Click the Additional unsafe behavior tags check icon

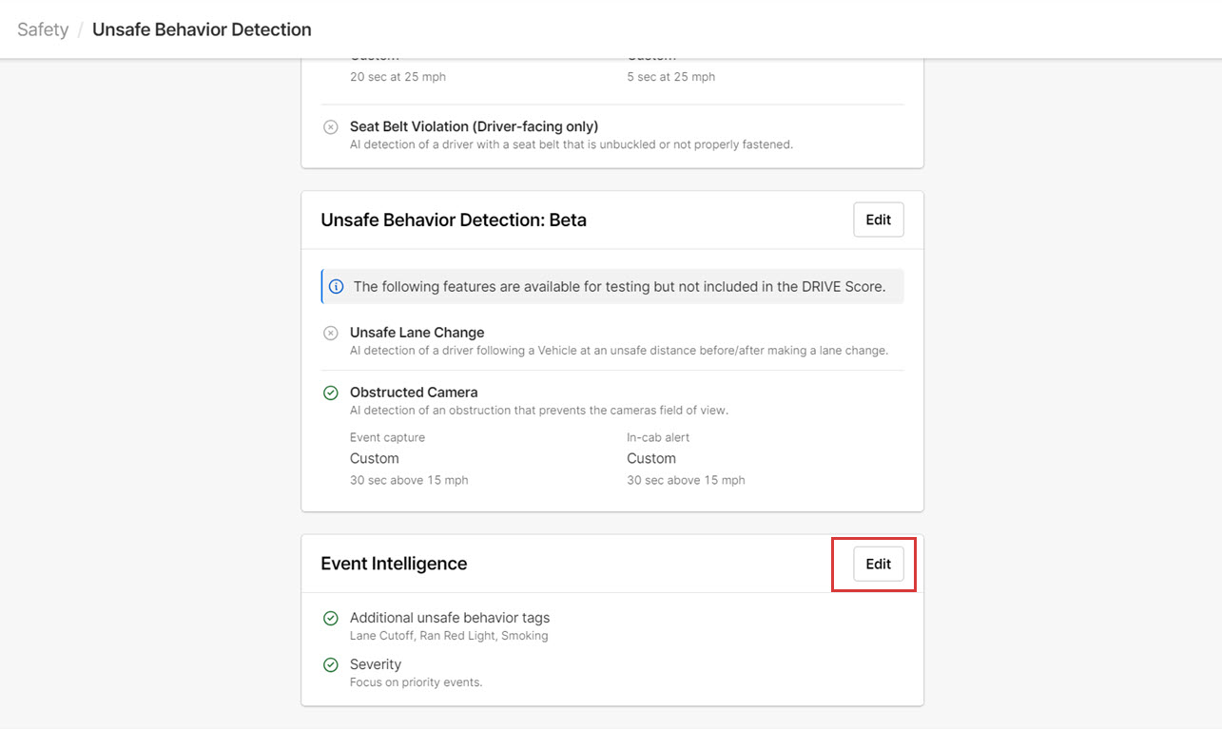tap(331, 619)
